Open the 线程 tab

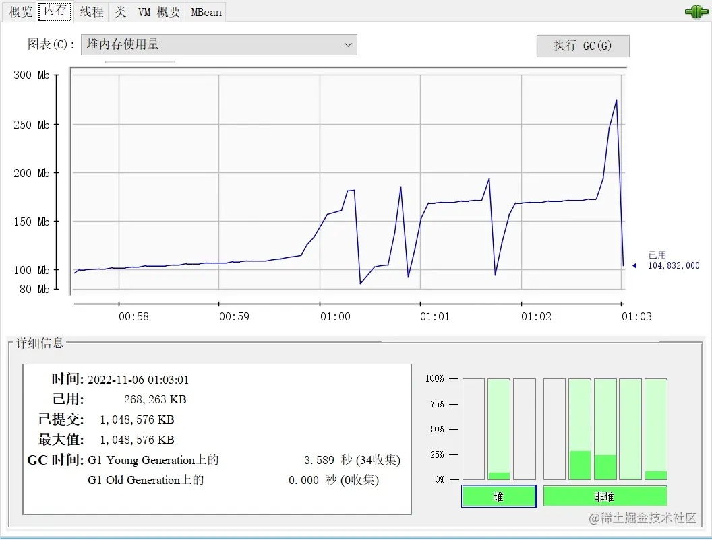point(92,12)
